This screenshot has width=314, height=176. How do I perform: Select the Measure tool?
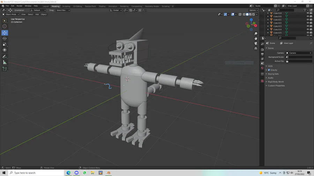click(x=5, y=63)
